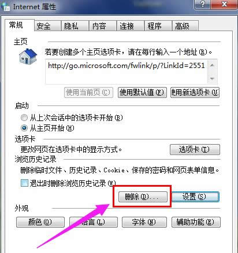
Task: Click the homepage box scroll down arrow
Action: point(212,78)
